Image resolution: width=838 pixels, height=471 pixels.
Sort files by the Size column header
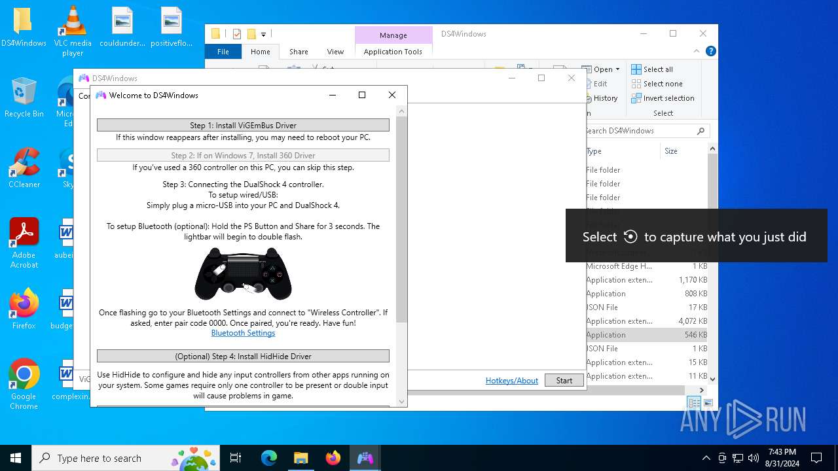click(683, 151)
